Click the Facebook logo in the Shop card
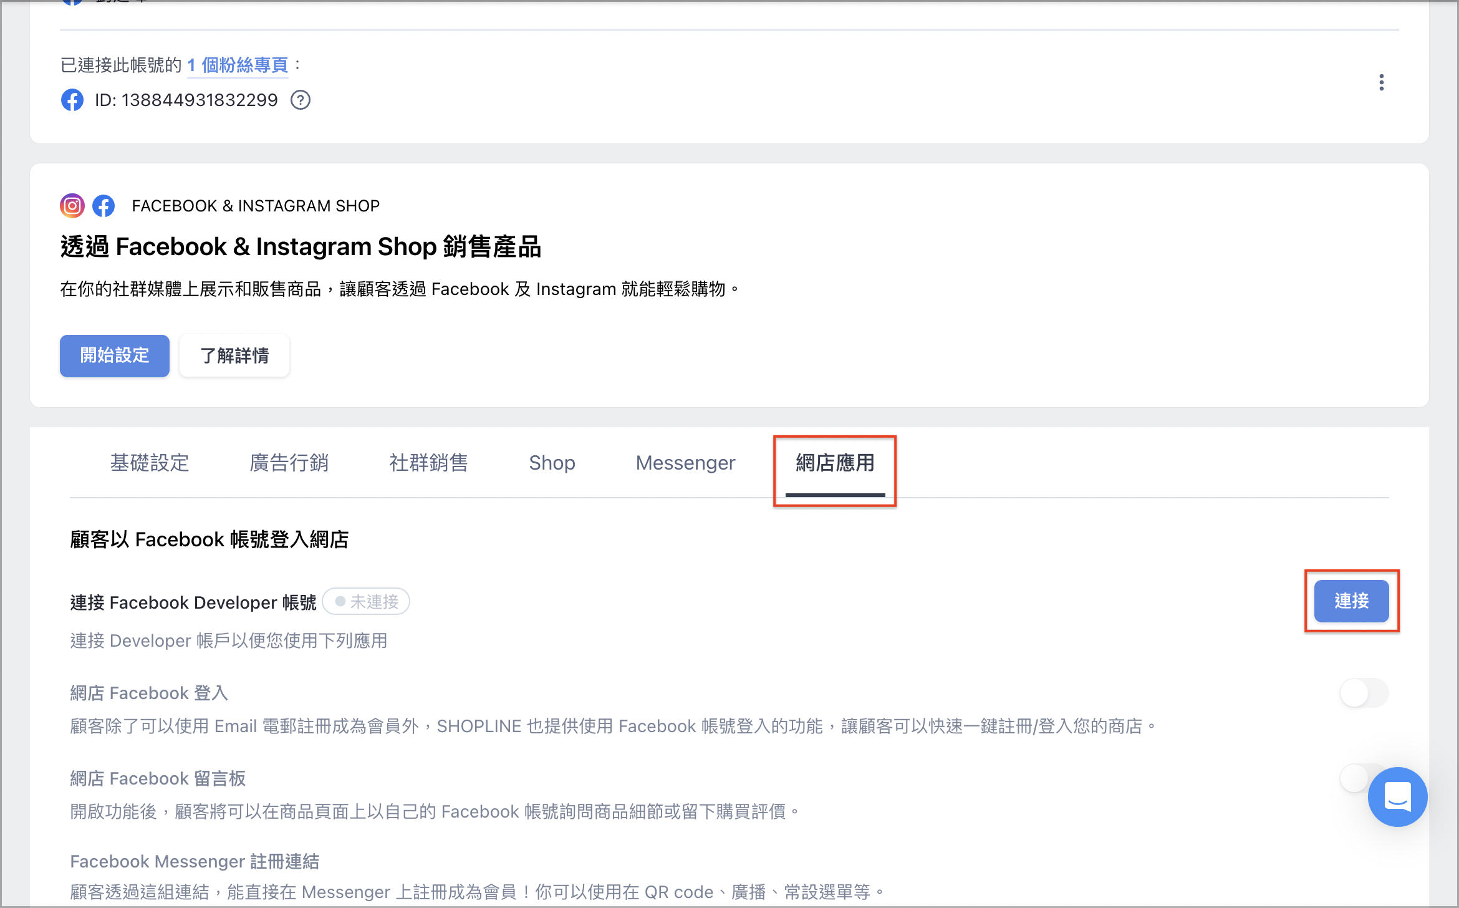The height and width of the screenshot is (908, 1459). click(104, 206)
